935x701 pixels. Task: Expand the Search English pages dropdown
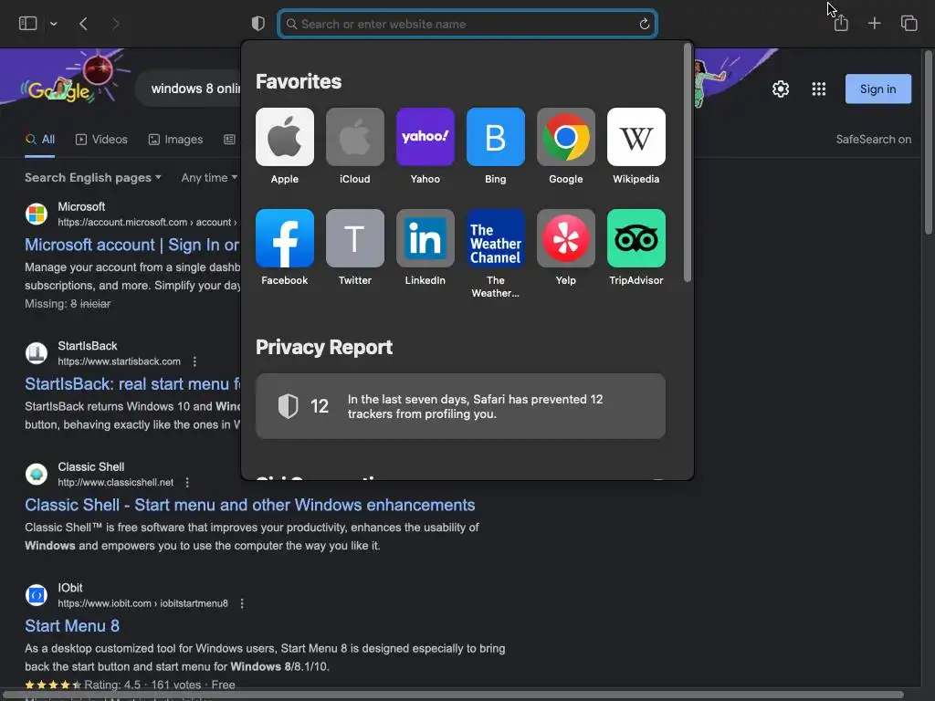(93, 178)
